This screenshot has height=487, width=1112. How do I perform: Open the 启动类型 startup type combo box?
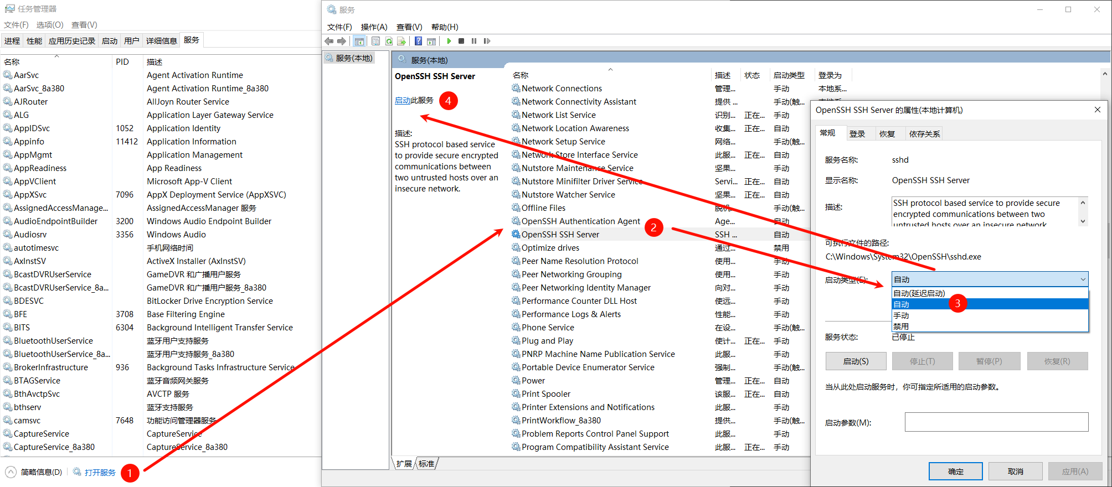[x=989, y=279]
